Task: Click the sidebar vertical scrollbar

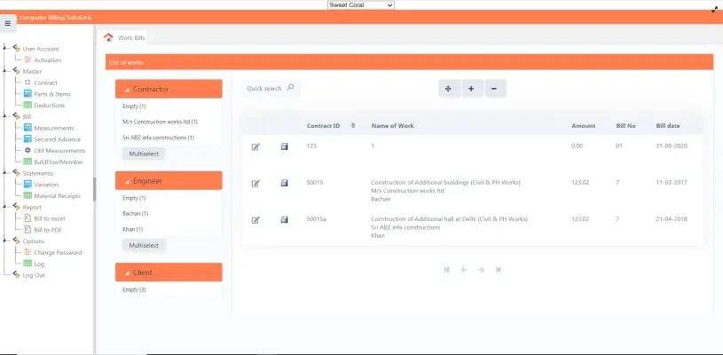Action: point(95,190)
